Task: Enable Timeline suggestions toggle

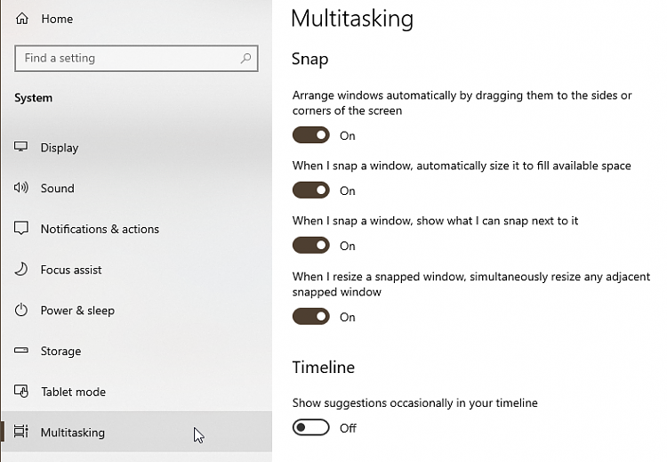Action: 311,428
